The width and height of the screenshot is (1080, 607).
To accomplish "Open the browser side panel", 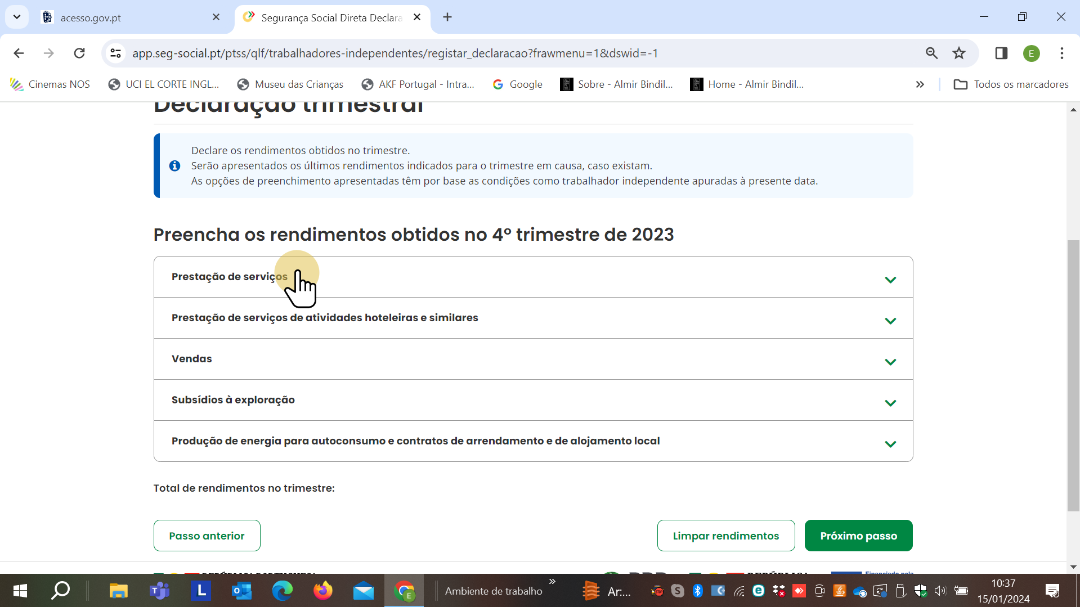I will click(x=1001, y=53).
